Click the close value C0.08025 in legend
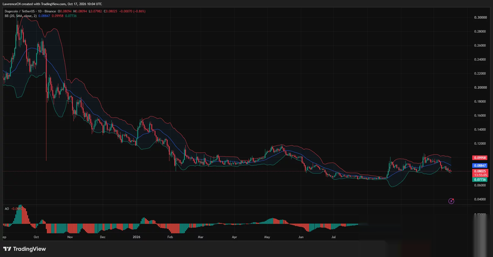 click(111, 11)
